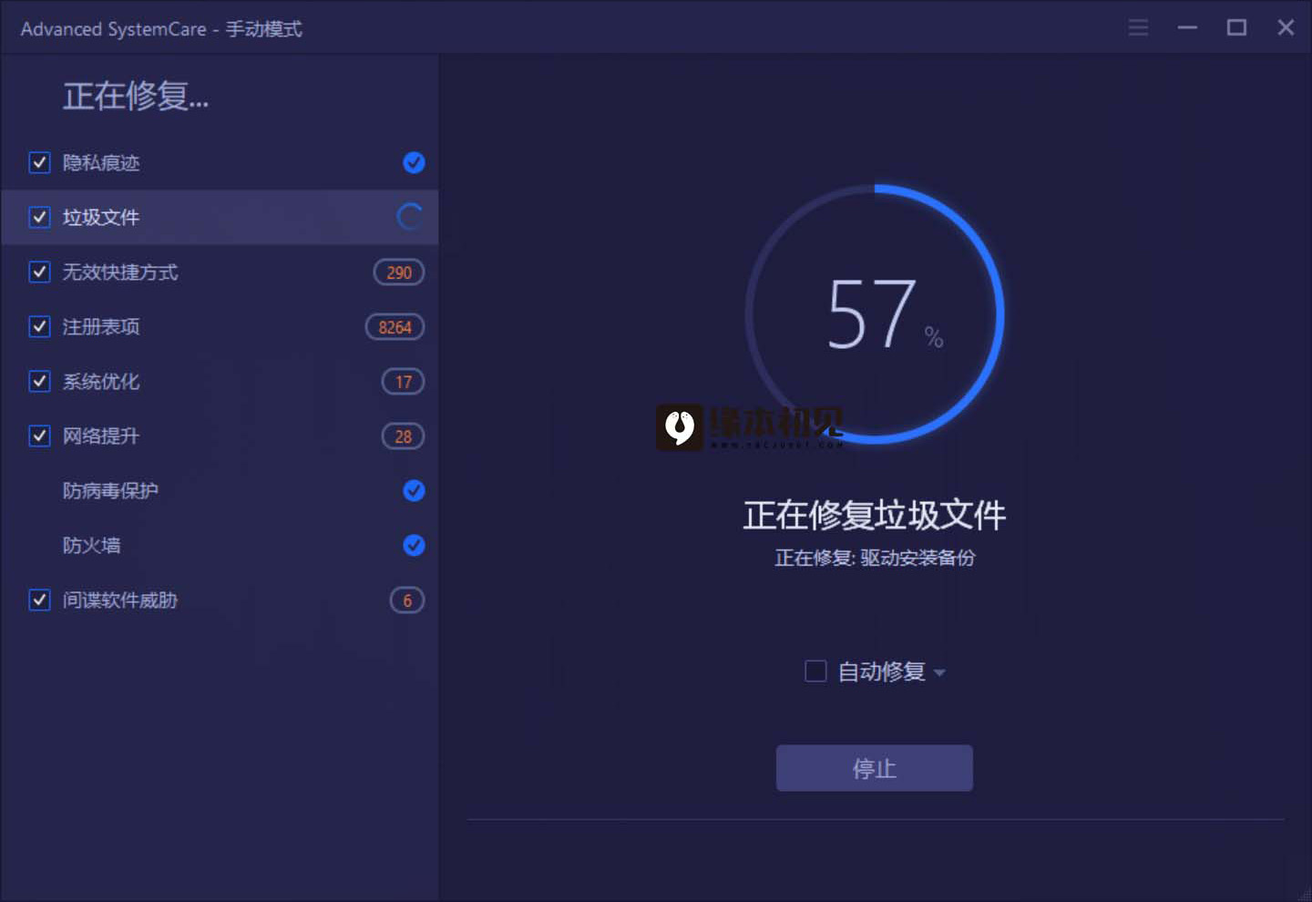Click the 290 count badge for 无效快捷方式
The width and height of the screenshot is (1312, 902).
[399, 272]
